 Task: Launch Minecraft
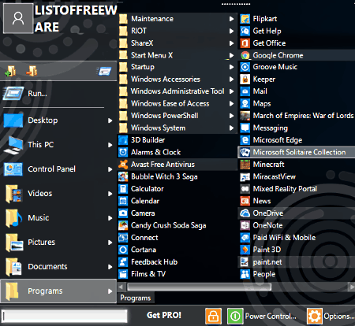(297, 165)
